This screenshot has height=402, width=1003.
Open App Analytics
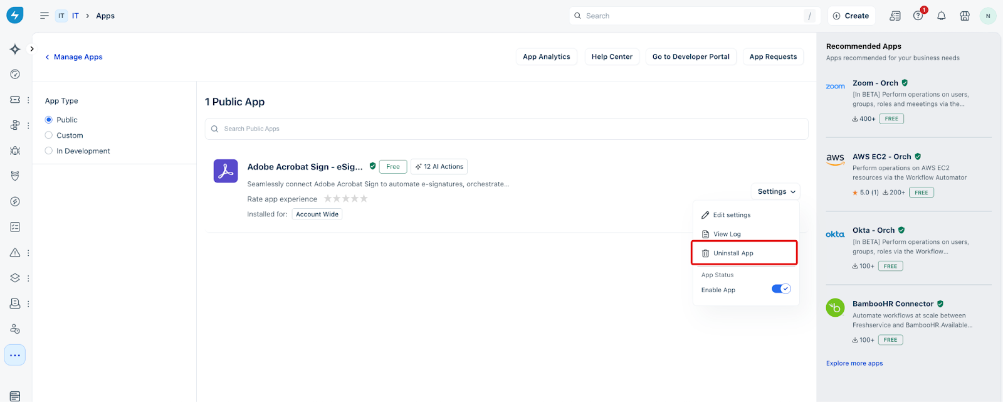(x=547, y=56)
